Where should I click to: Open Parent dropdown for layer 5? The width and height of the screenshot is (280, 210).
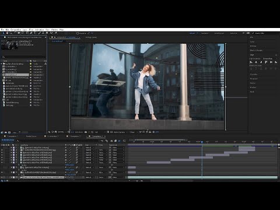point(118,157)
